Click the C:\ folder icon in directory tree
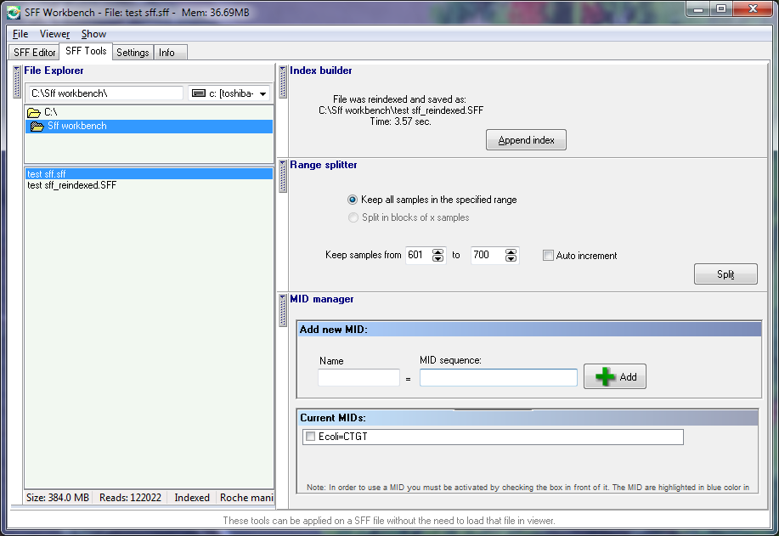The image size is (779, 536). 35,111
